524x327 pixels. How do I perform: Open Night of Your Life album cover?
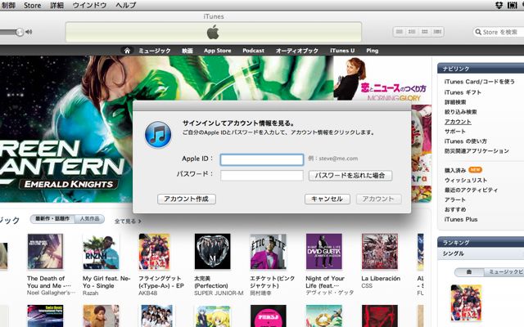(324, 251)
